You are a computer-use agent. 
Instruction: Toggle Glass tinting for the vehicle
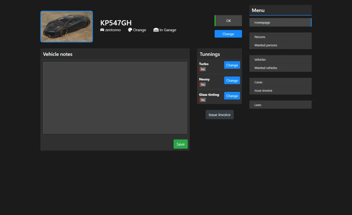coord(232,96)
